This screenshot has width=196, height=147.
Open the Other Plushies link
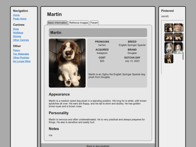21,58
